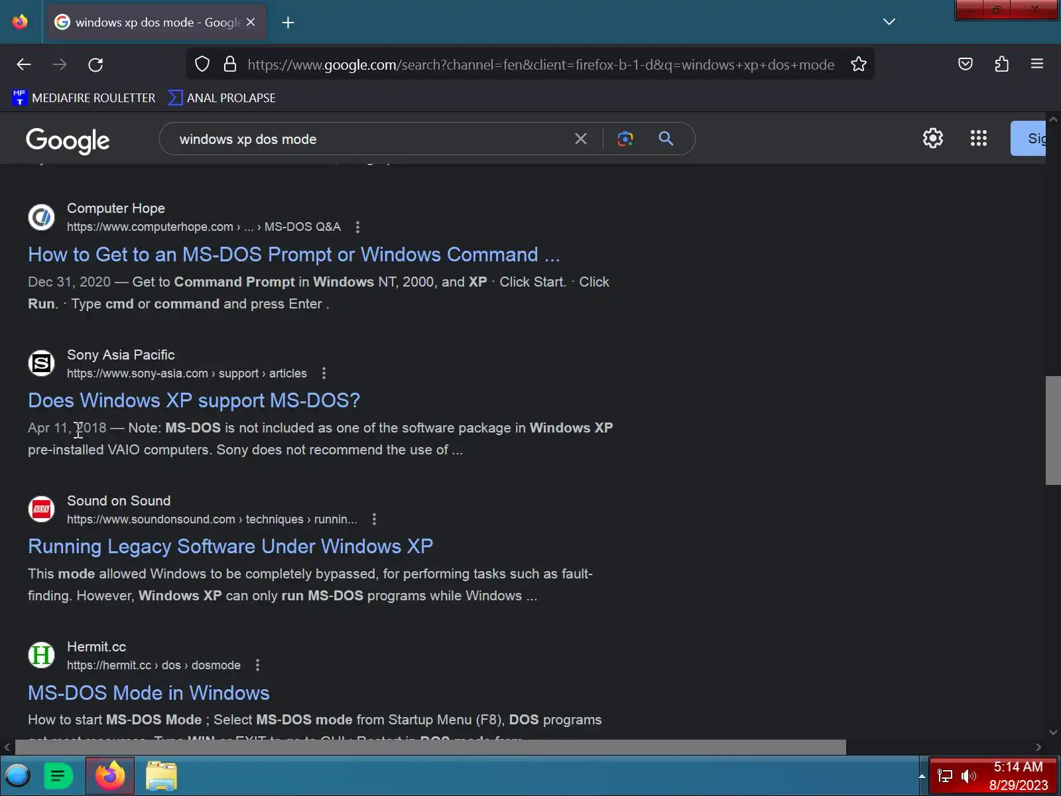Open File Explorer from the taskbar

161,775
